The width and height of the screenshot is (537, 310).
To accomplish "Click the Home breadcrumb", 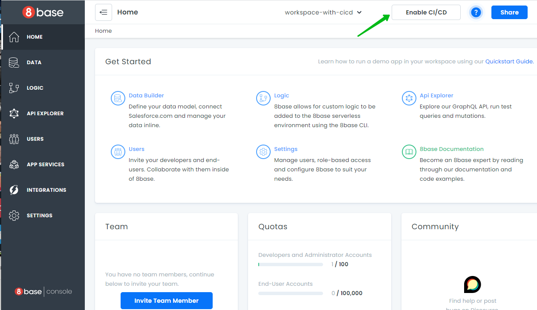I will (104, 31).
